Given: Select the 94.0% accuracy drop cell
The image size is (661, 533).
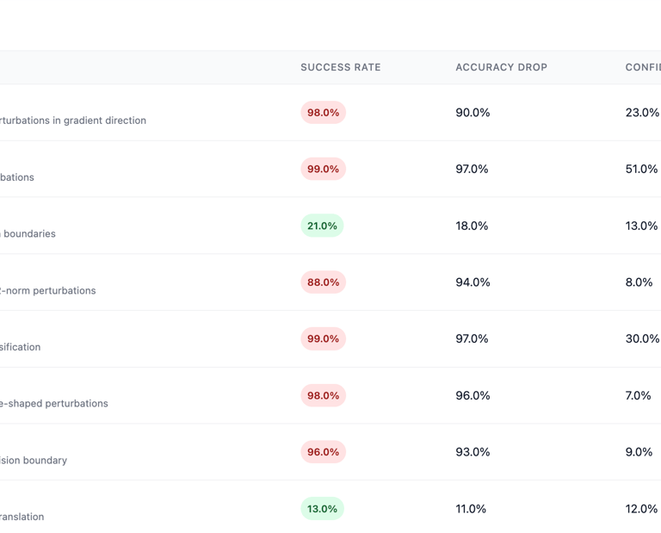Looking at the screenshot, I should pos(473,282).
